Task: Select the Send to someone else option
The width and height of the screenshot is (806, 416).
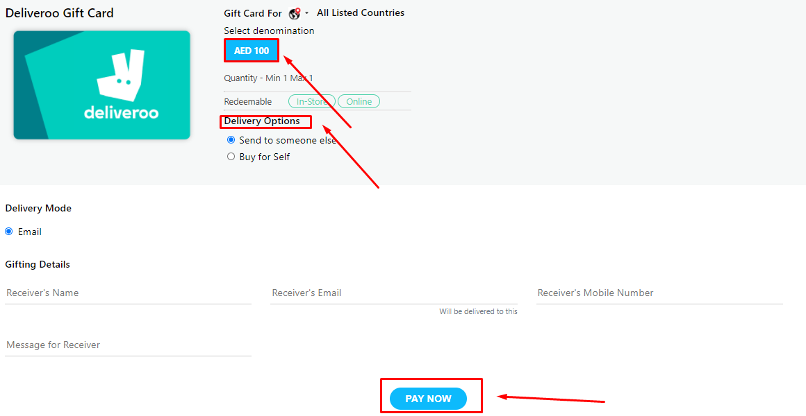Action: click(x=231, y=139)
